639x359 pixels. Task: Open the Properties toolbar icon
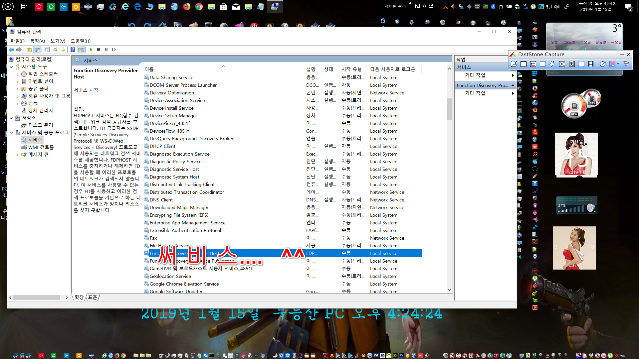tap(47, 50)
